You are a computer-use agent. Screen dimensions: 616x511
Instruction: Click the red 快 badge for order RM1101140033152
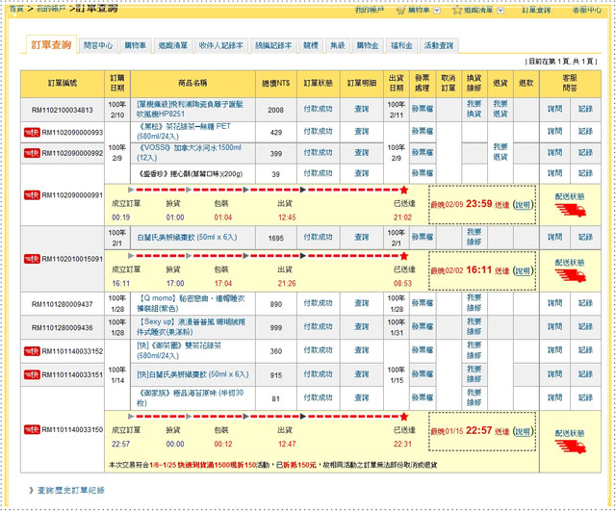(x=32, y=351)
